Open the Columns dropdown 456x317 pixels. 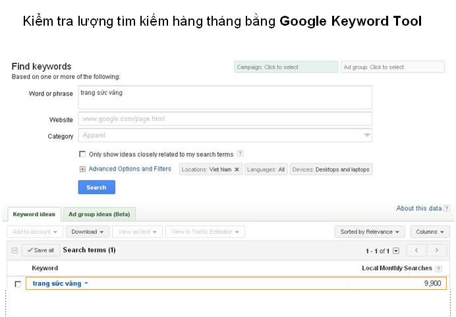(430, 232)
